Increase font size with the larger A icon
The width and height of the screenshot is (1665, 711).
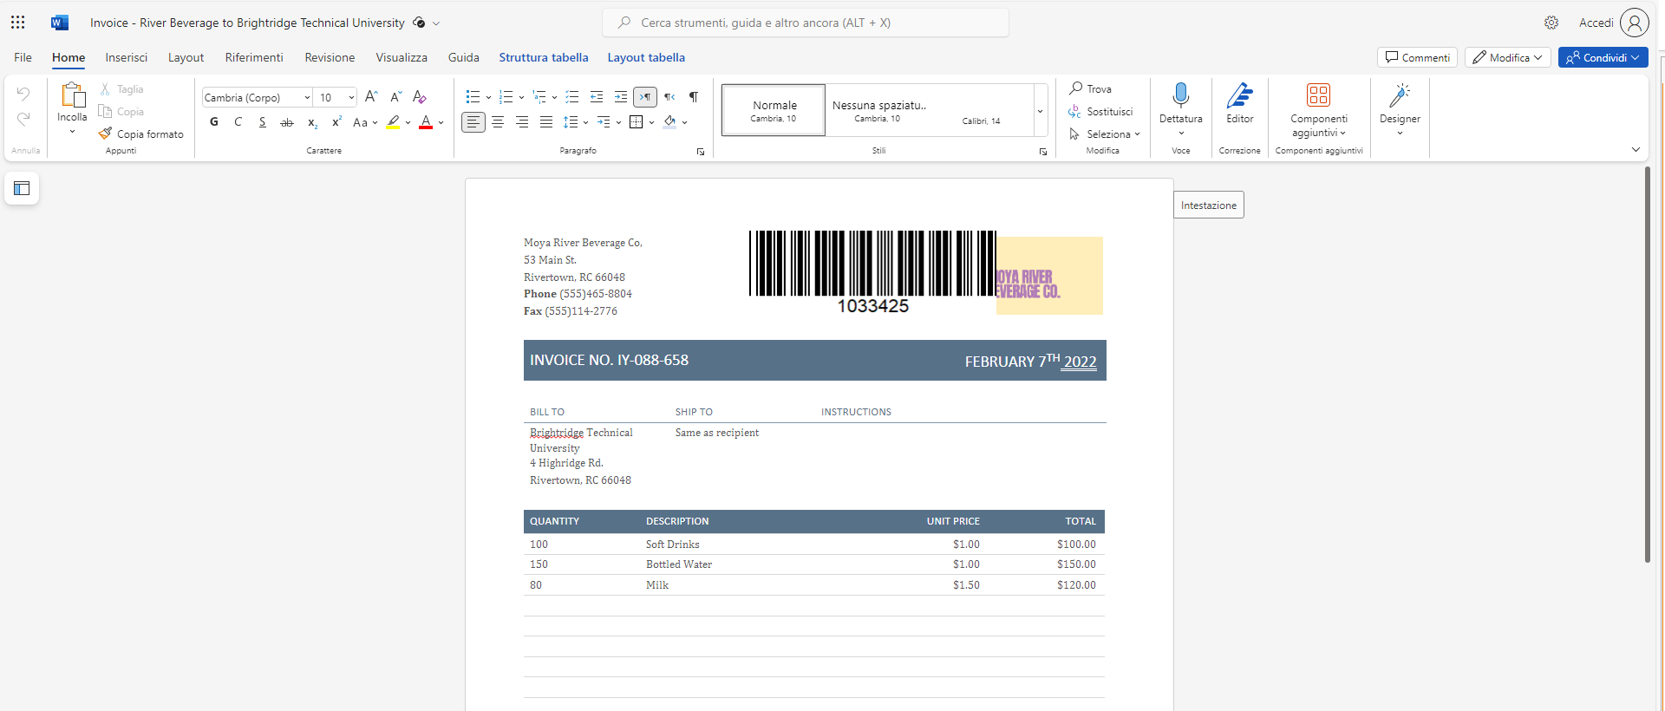pos(371,97)
